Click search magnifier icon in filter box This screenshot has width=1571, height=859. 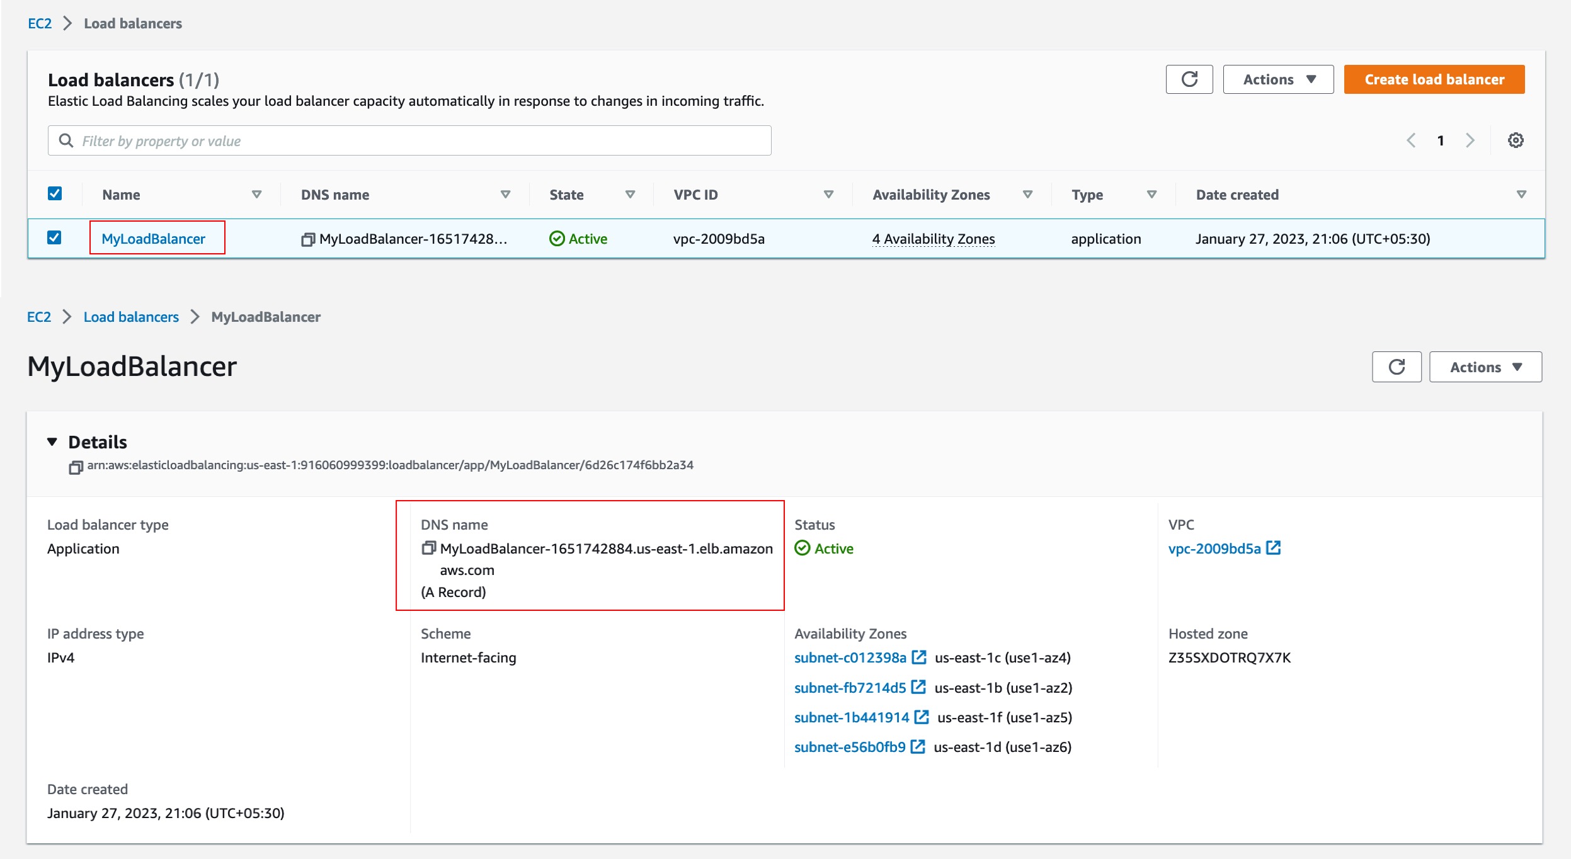66,140
